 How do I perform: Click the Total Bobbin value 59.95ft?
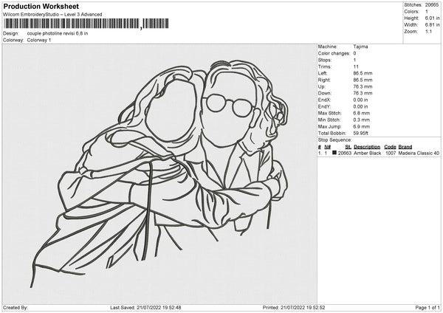361,134
